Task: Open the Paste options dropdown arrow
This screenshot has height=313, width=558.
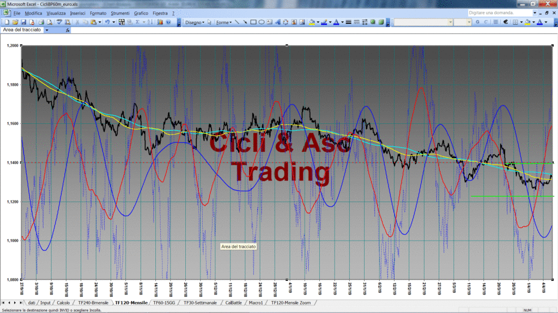Action: point(100,22)
